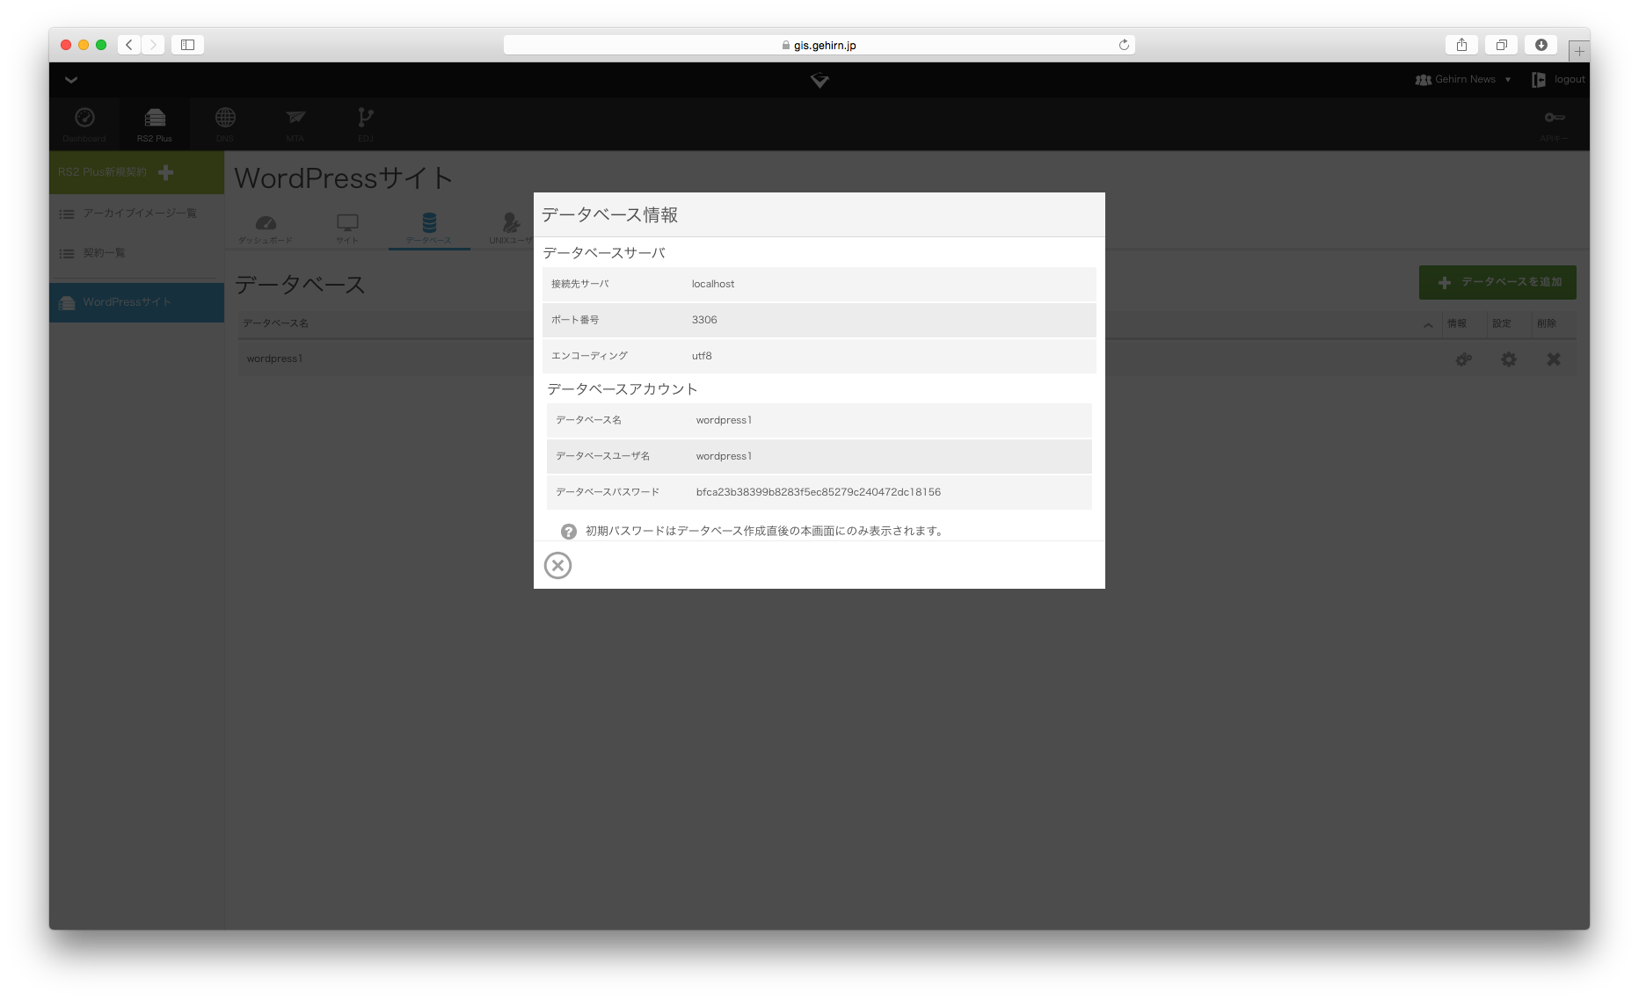This screenshot has height=1000, width=1639.
Task: Show info for wordpress1 database
Action: (x=1463, y=359)
